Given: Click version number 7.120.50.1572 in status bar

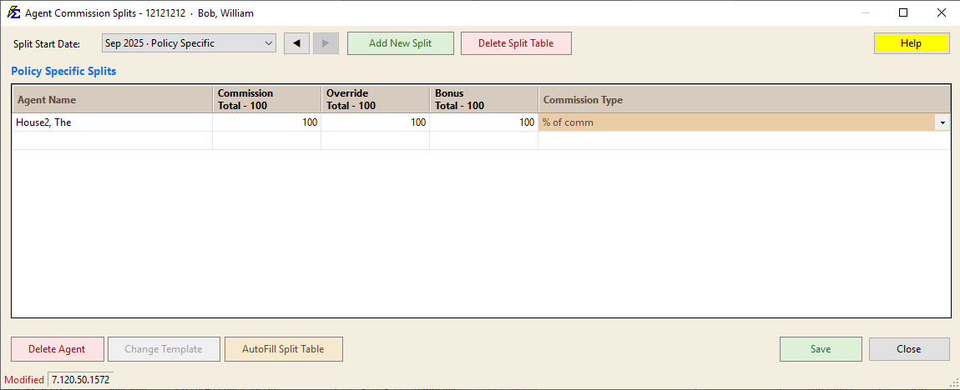Looking at the screenshot, I should coord(80,380).
